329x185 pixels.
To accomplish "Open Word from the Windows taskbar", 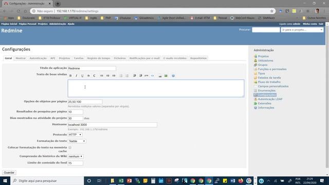I will (233, 180).
